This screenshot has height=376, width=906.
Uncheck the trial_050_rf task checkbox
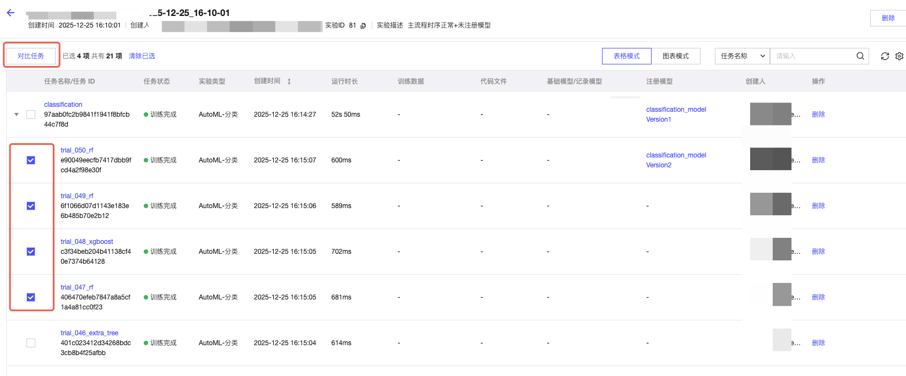(31, 160)
